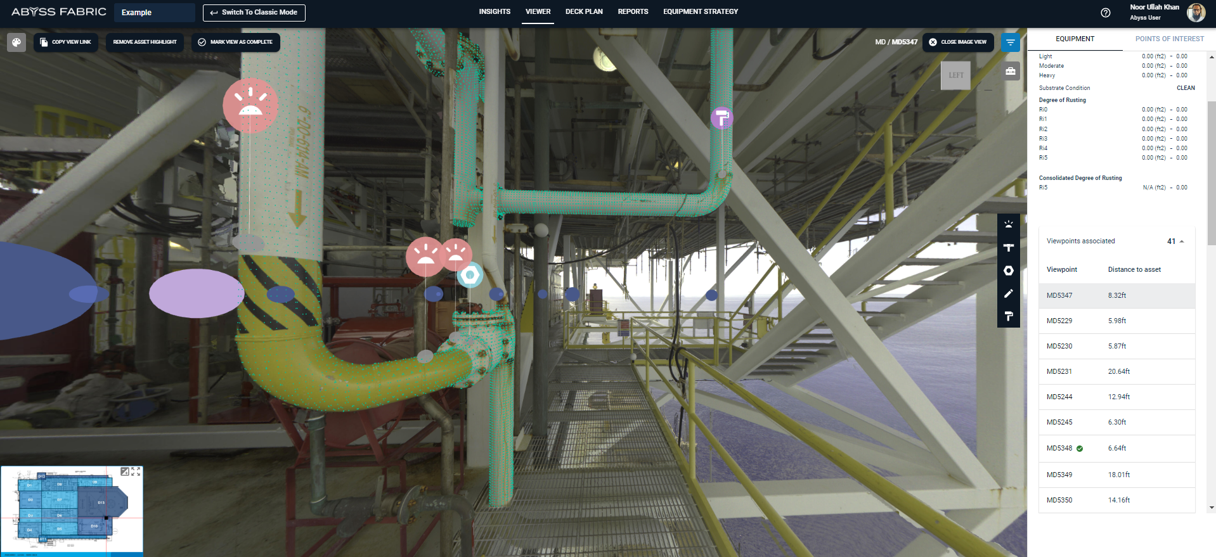Select the hex nut tool in side toolbar
Image resolution: width=1216 pixels, height=557 pixels.
pos(1009,271)
